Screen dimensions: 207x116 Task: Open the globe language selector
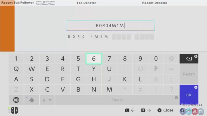(16, 100)
